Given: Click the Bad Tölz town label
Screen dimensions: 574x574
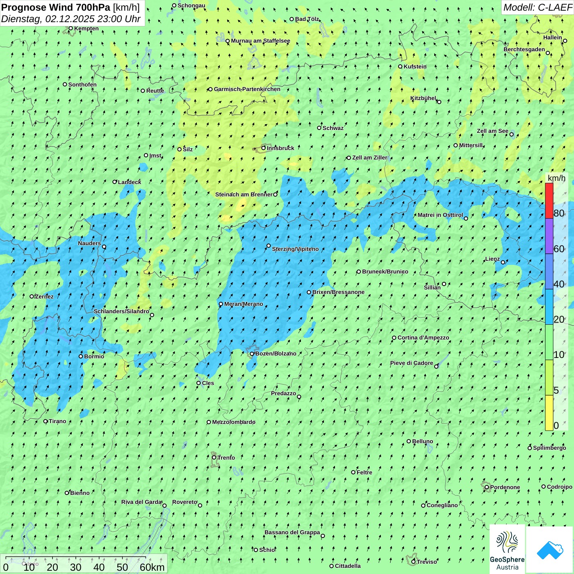Looking at the screenshot, I should 307,19.
